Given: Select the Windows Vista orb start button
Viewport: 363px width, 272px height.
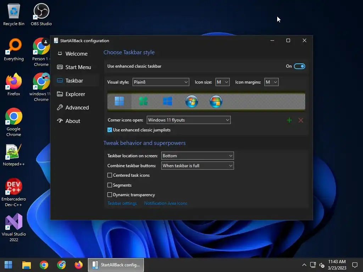Looking at the screenshot, I should [x=216, y=101].
